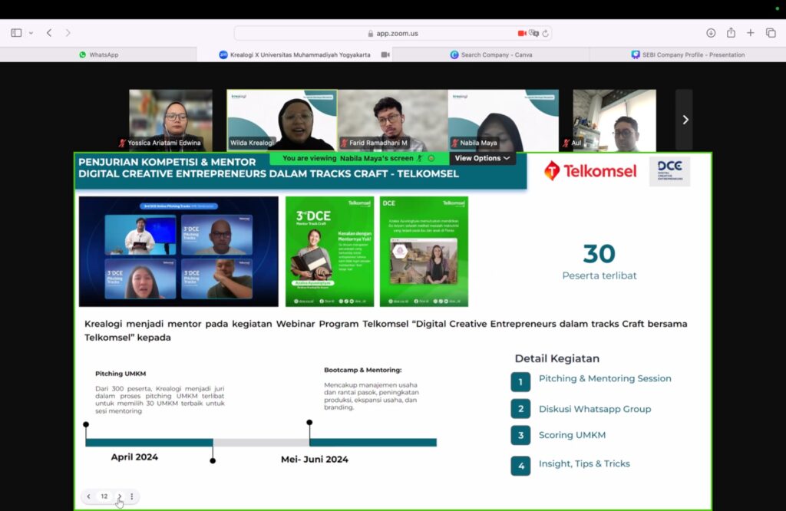Open the translate page icon
Viewport: 786px width, 511px height.
click(534, 33)
